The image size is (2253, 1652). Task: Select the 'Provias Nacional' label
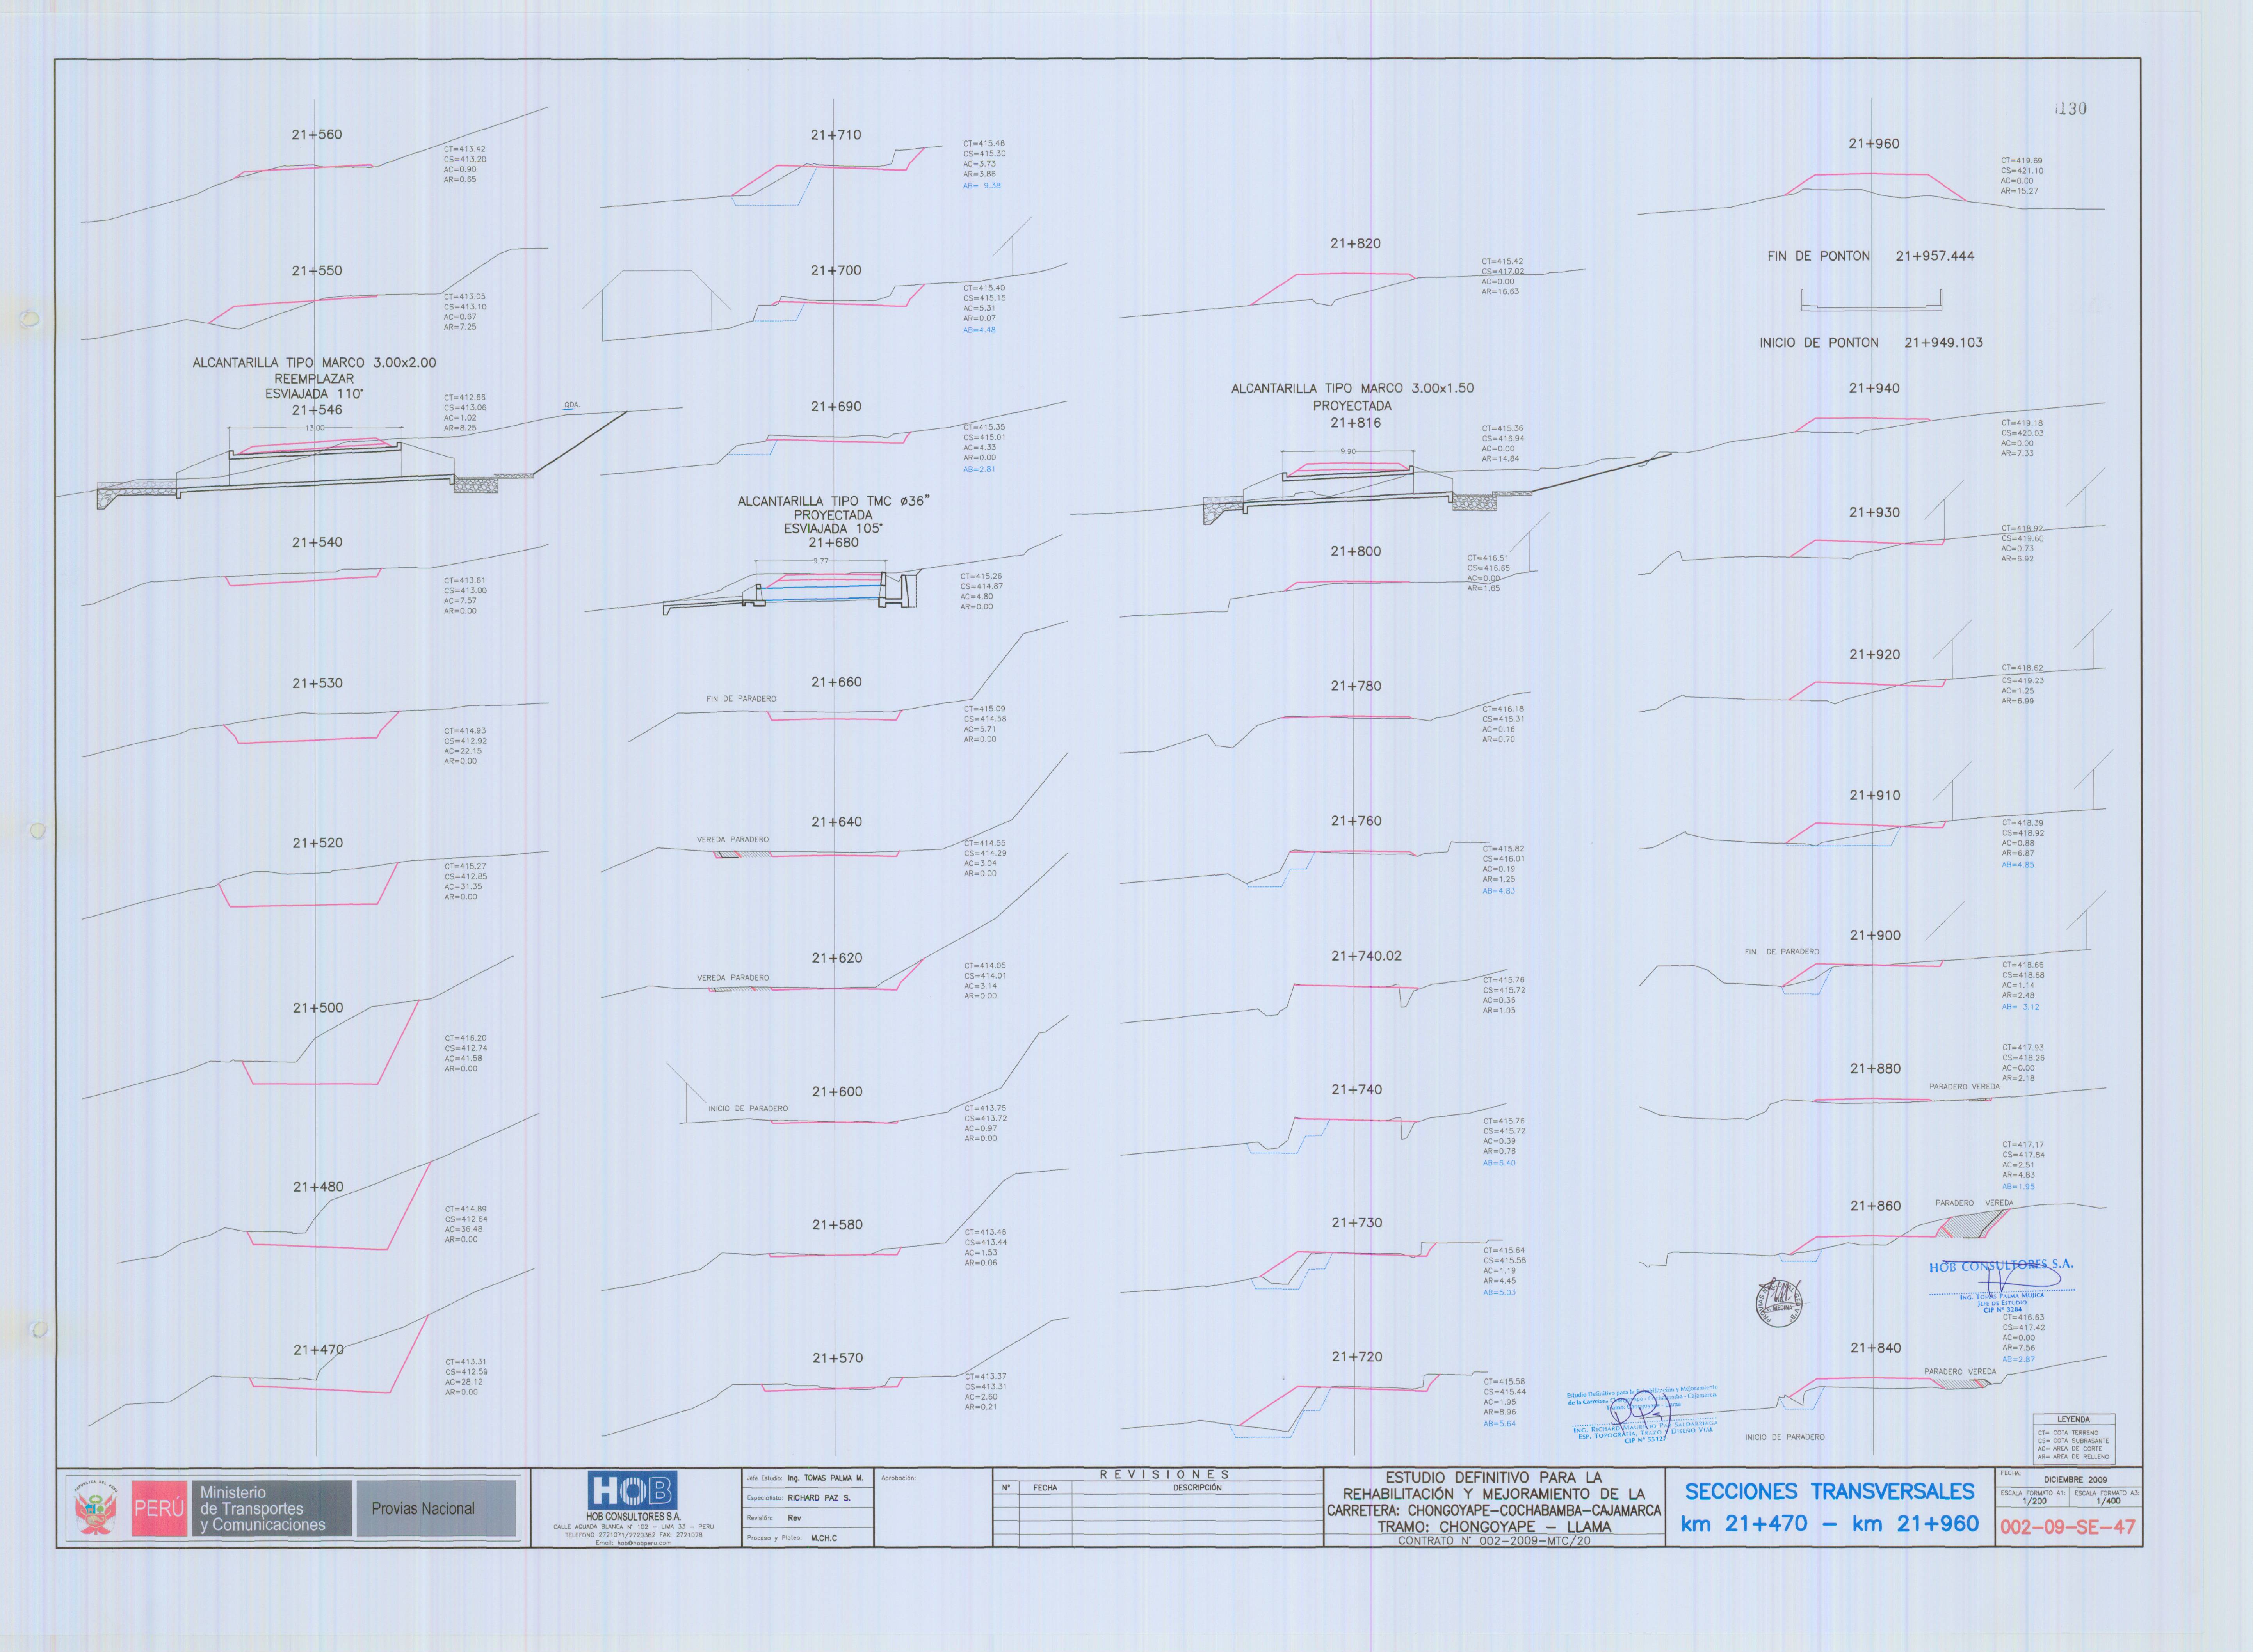click(x=423, y=1509)
